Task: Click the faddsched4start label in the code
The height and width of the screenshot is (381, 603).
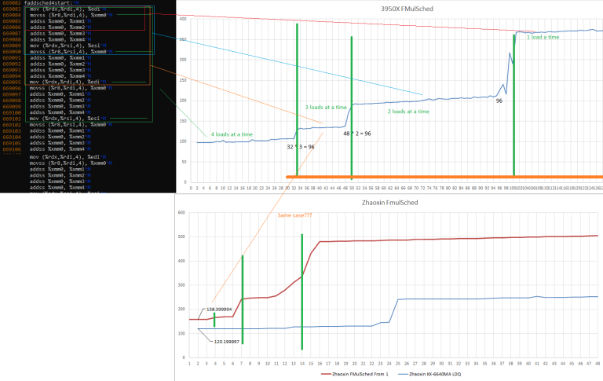Action: [x=49, y=2]
